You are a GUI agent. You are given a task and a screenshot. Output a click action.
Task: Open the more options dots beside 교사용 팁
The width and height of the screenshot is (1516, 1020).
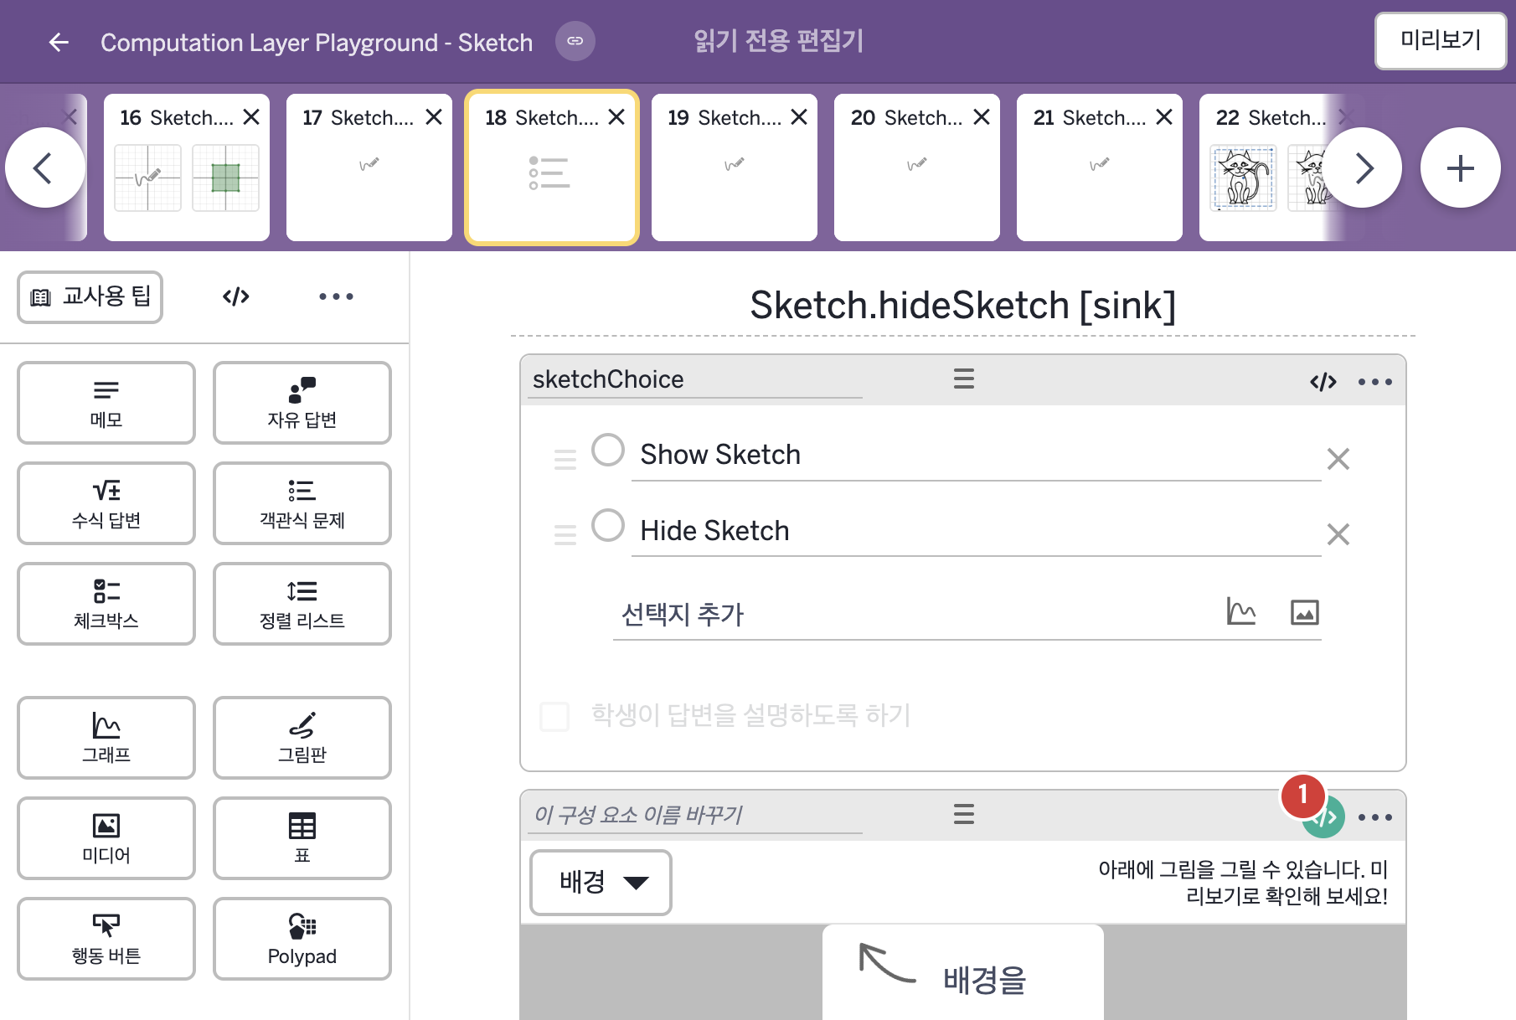click(336, 296)
